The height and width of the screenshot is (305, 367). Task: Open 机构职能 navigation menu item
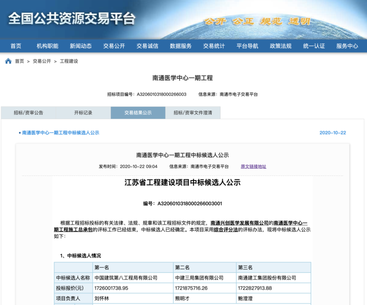47,46
